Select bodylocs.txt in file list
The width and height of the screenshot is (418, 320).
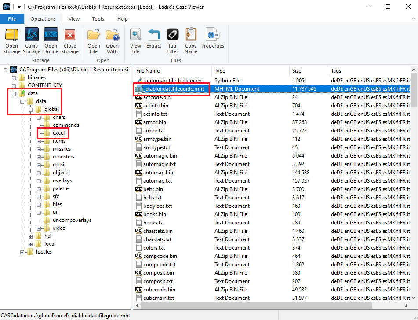[157, 206]
